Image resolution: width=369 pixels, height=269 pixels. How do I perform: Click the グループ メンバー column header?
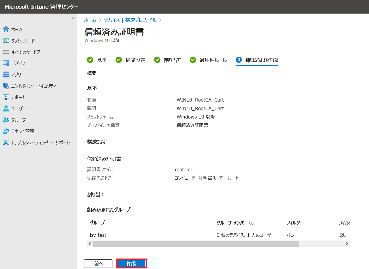pyautogui.click(x=232, y=223)
